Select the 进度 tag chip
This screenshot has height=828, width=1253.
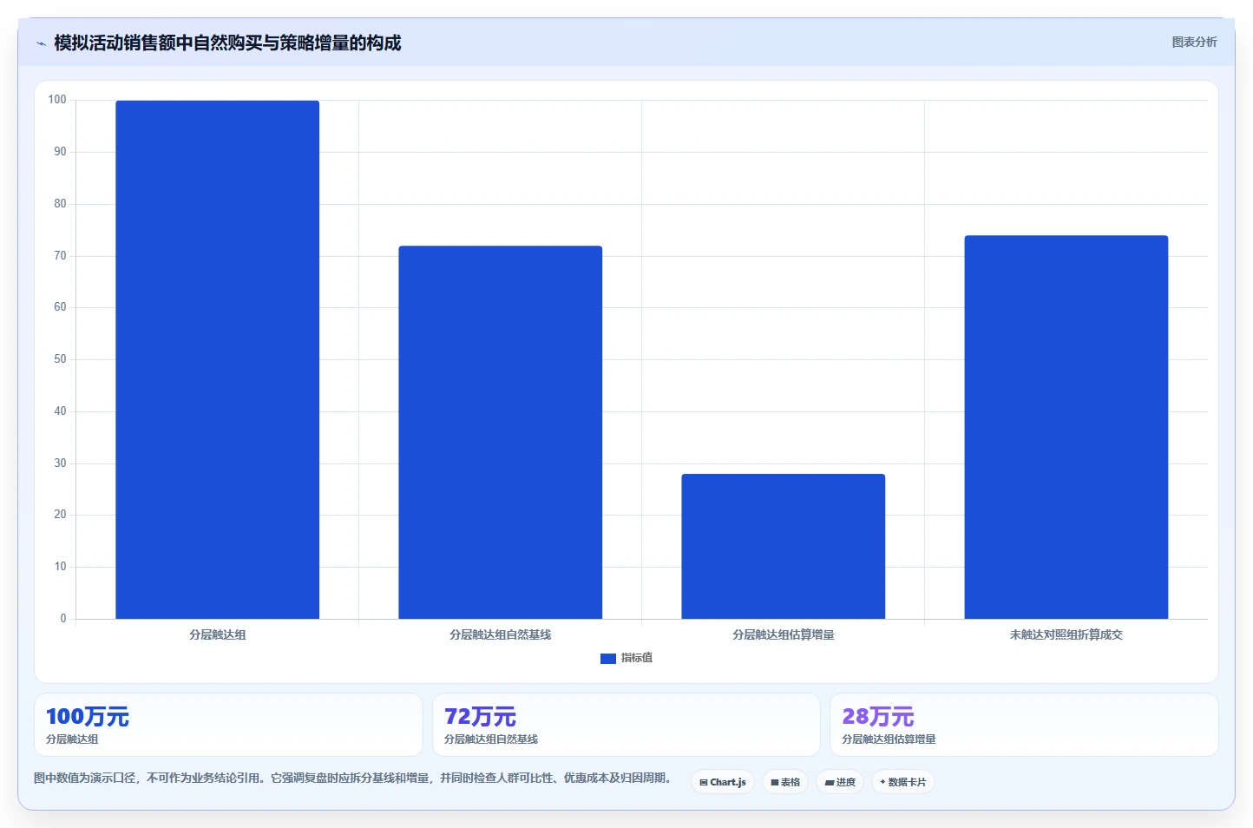pyautogui.click(x=840, y=782)
